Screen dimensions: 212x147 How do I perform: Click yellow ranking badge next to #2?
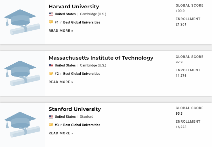51,74
